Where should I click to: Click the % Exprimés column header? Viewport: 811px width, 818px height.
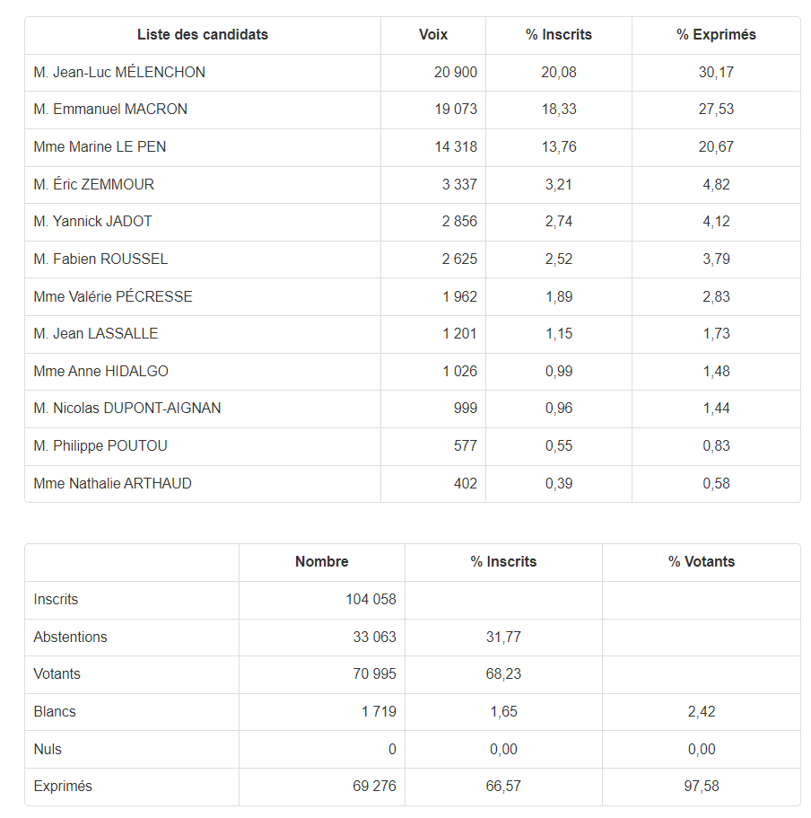coord(716,35)
